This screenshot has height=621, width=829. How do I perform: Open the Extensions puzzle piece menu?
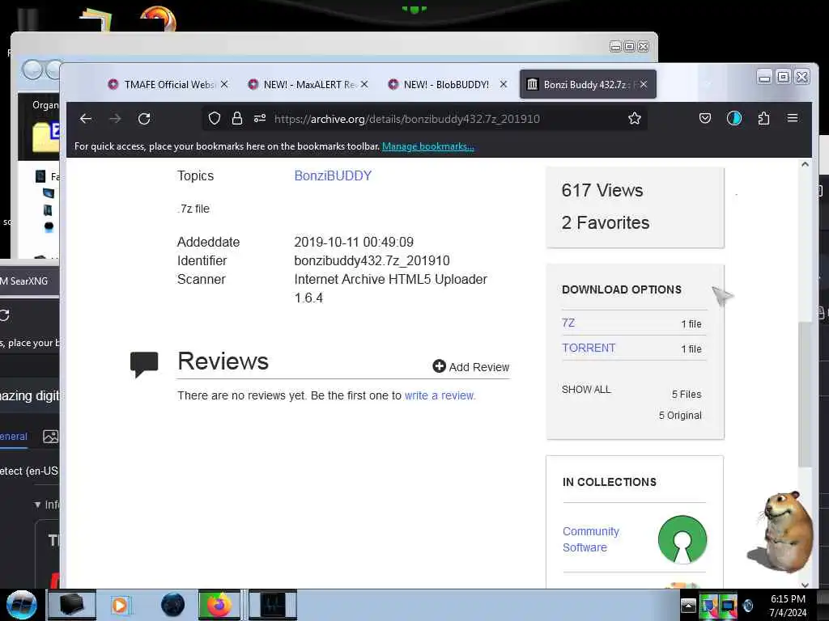pyautogui.click(x=763, y=118)
